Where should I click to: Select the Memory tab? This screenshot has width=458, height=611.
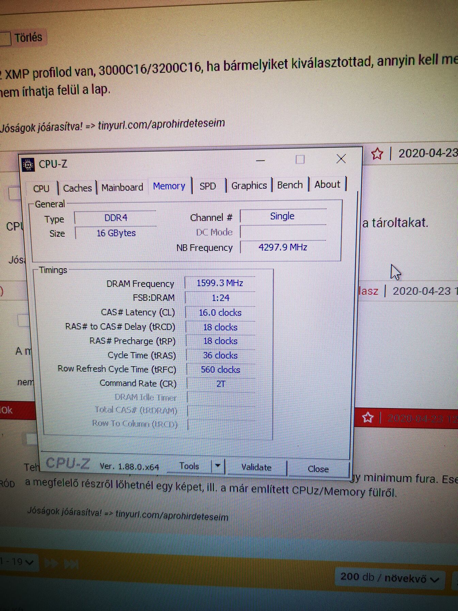click(x=169, y=186)
